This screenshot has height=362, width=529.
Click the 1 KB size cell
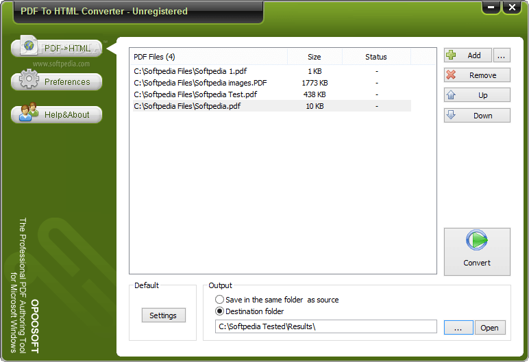pos(315,71)
